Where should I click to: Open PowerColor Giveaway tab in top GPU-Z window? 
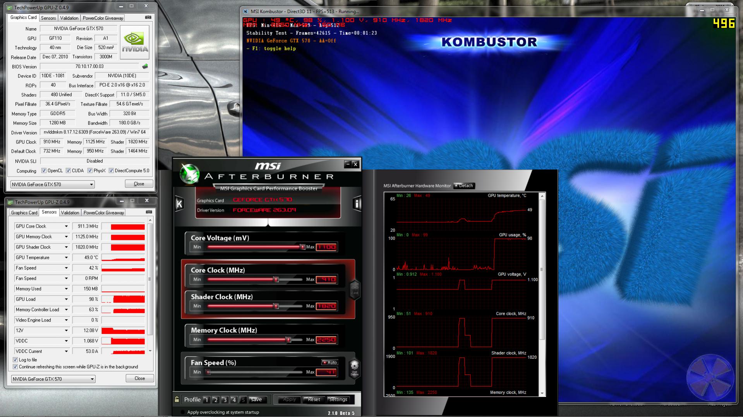pyautogui.click(x=103, y=18)
